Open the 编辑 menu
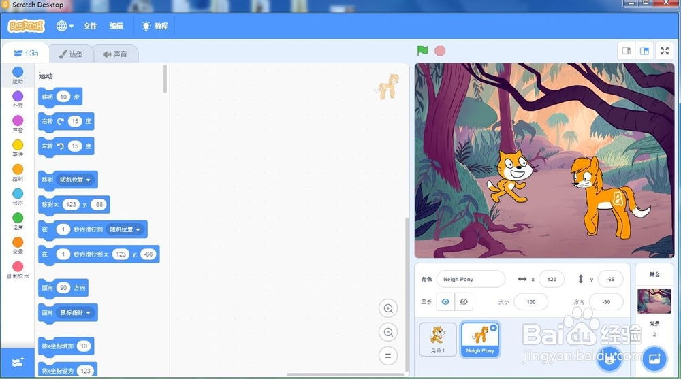The height and width of the screenshot is (379, 681). coord(116,26)
